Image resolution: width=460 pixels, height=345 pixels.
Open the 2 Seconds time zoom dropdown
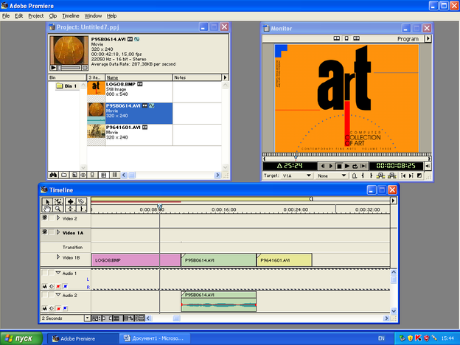(88, 318)
